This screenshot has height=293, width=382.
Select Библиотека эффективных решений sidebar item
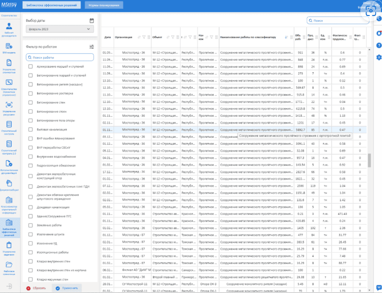9,228
